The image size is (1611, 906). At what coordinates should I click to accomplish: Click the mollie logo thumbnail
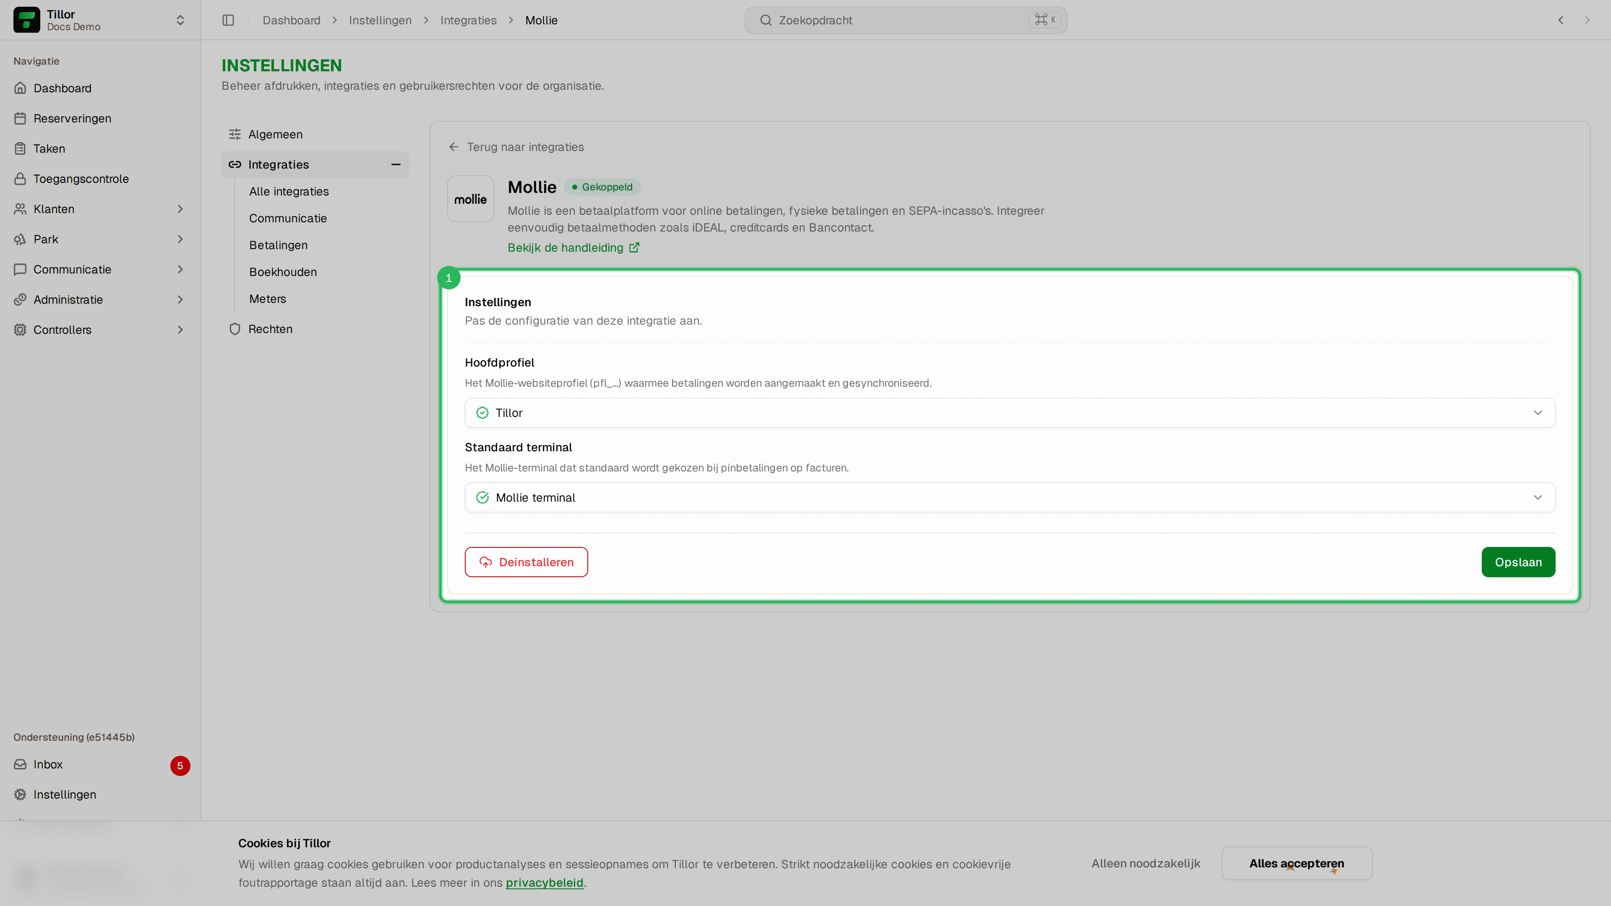(470, 199)
